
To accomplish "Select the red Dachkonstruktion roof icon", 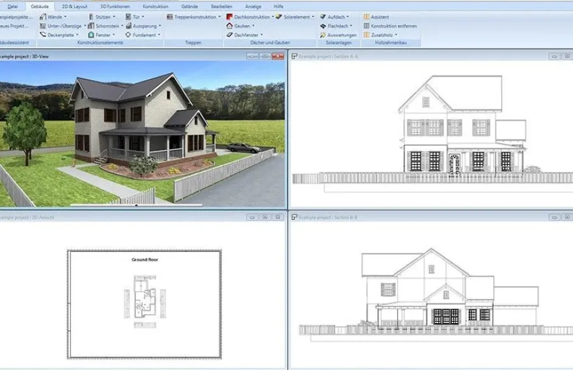I will point(229,17).
